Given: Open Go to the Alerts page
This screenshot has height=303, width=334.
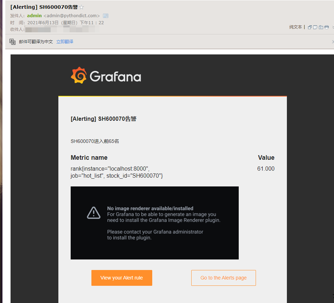Looking at the screenshot, I should 224,278.
